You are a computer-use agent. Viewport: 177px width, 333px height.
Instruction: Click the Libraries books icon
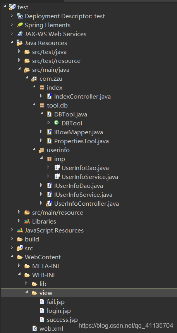27,221
